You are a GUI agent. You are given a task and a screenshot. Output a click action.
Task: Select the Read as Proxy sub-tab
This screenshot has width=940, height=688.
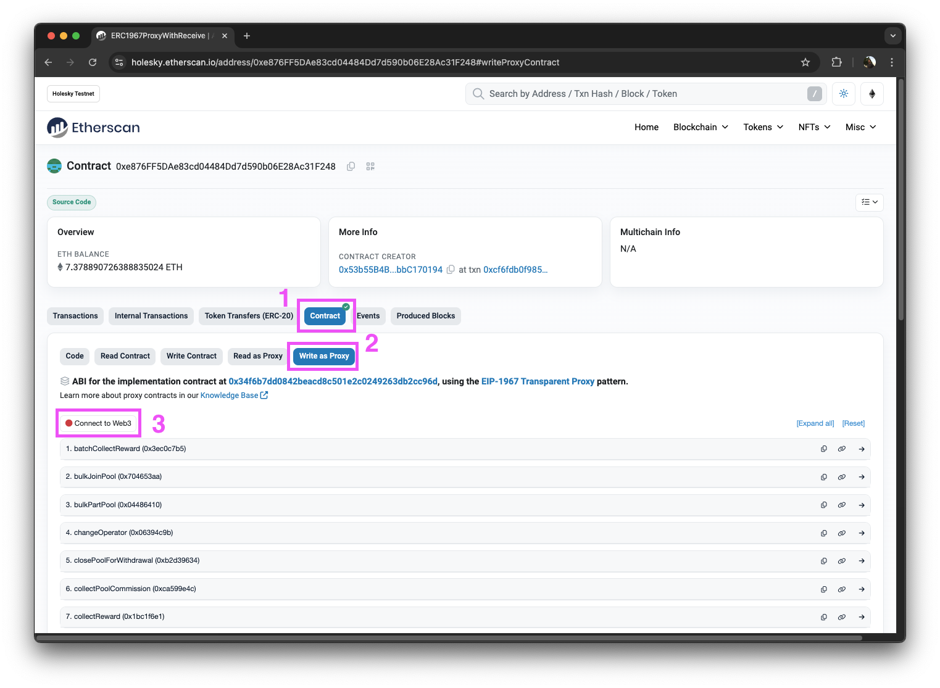[x=258, y=356]
